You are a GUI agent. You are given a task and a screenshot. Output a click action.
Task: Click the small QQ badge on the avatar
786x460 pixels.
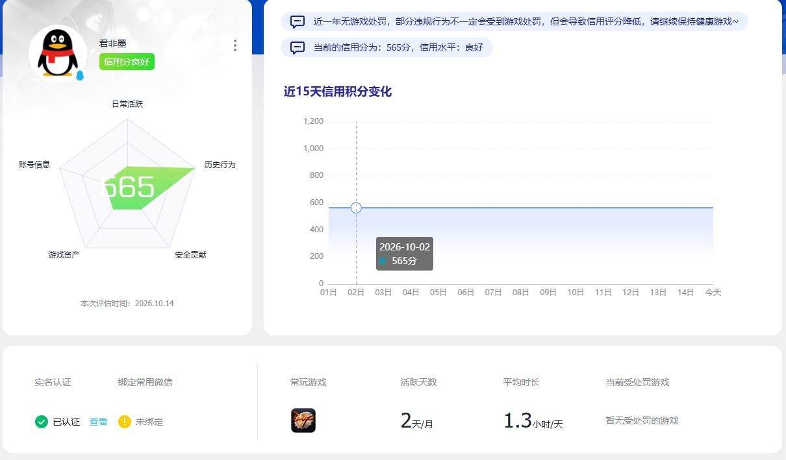80,75
